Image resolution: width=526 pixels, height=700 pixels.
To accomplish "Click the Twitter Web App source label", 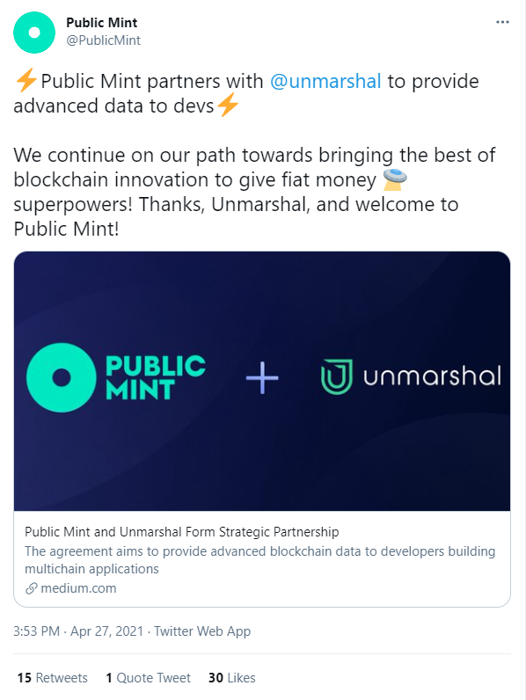I will coord(202,631).
